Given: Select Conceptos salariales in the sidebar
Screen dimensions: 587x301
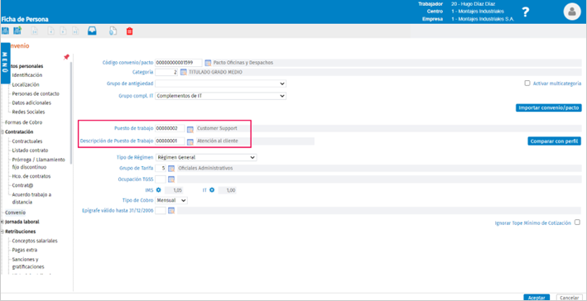Looking at the screenshot, I should point(35,241).
